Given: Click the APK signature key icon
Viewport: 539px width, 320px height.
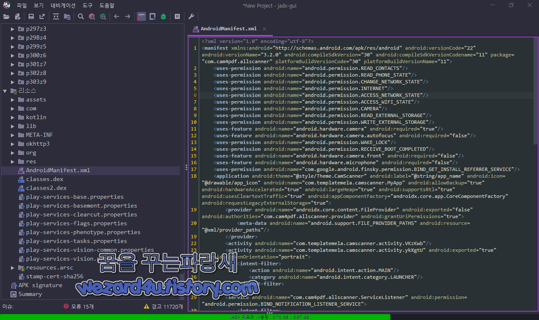Looking at the screenshot, I should 13,285.
